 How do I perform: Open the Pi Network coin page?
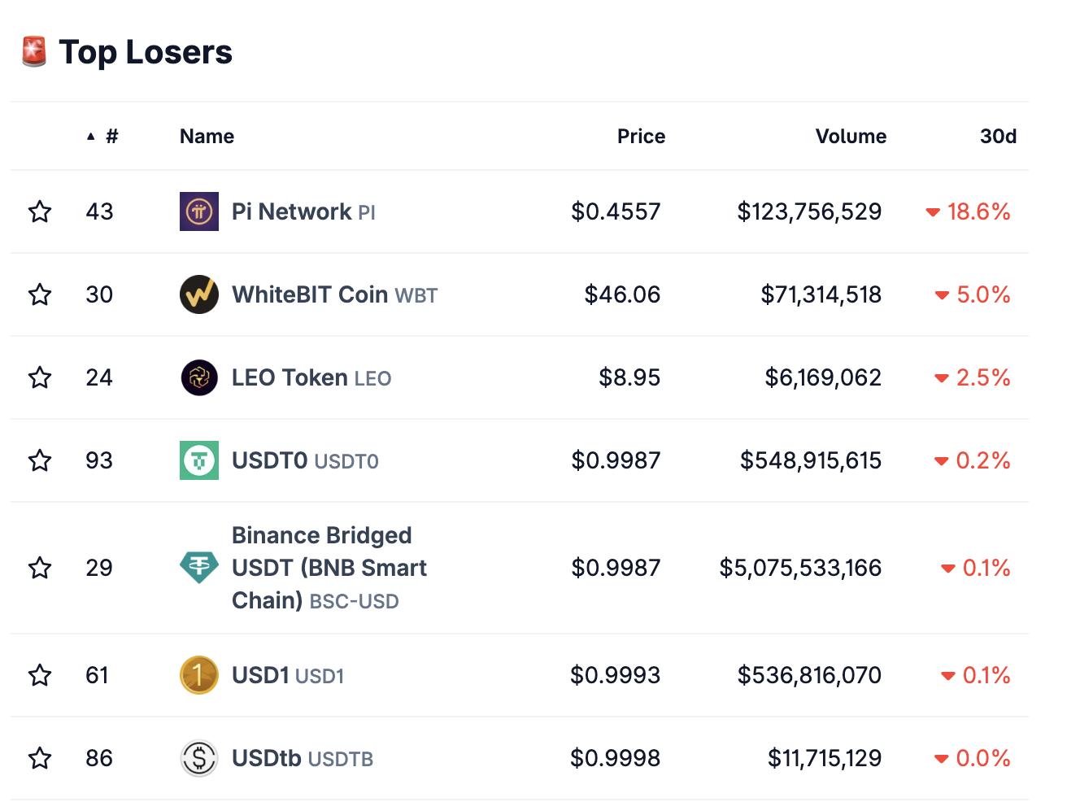[x=291, y=211]
